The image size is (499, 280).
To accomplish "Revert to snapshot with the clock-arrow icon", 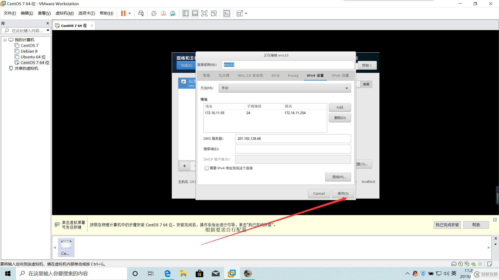I will 163,13.
